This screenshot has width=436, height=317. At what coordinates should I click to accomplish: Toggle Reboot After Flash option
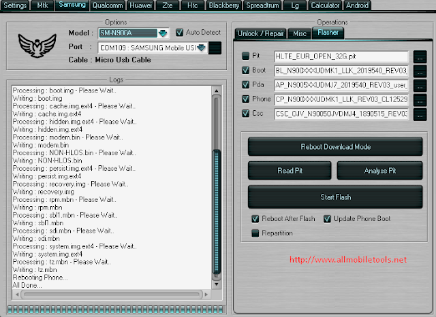point(255,219)
